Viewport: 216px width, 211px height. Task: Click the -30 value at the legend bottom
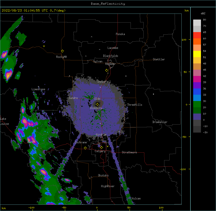pos(205,132)
